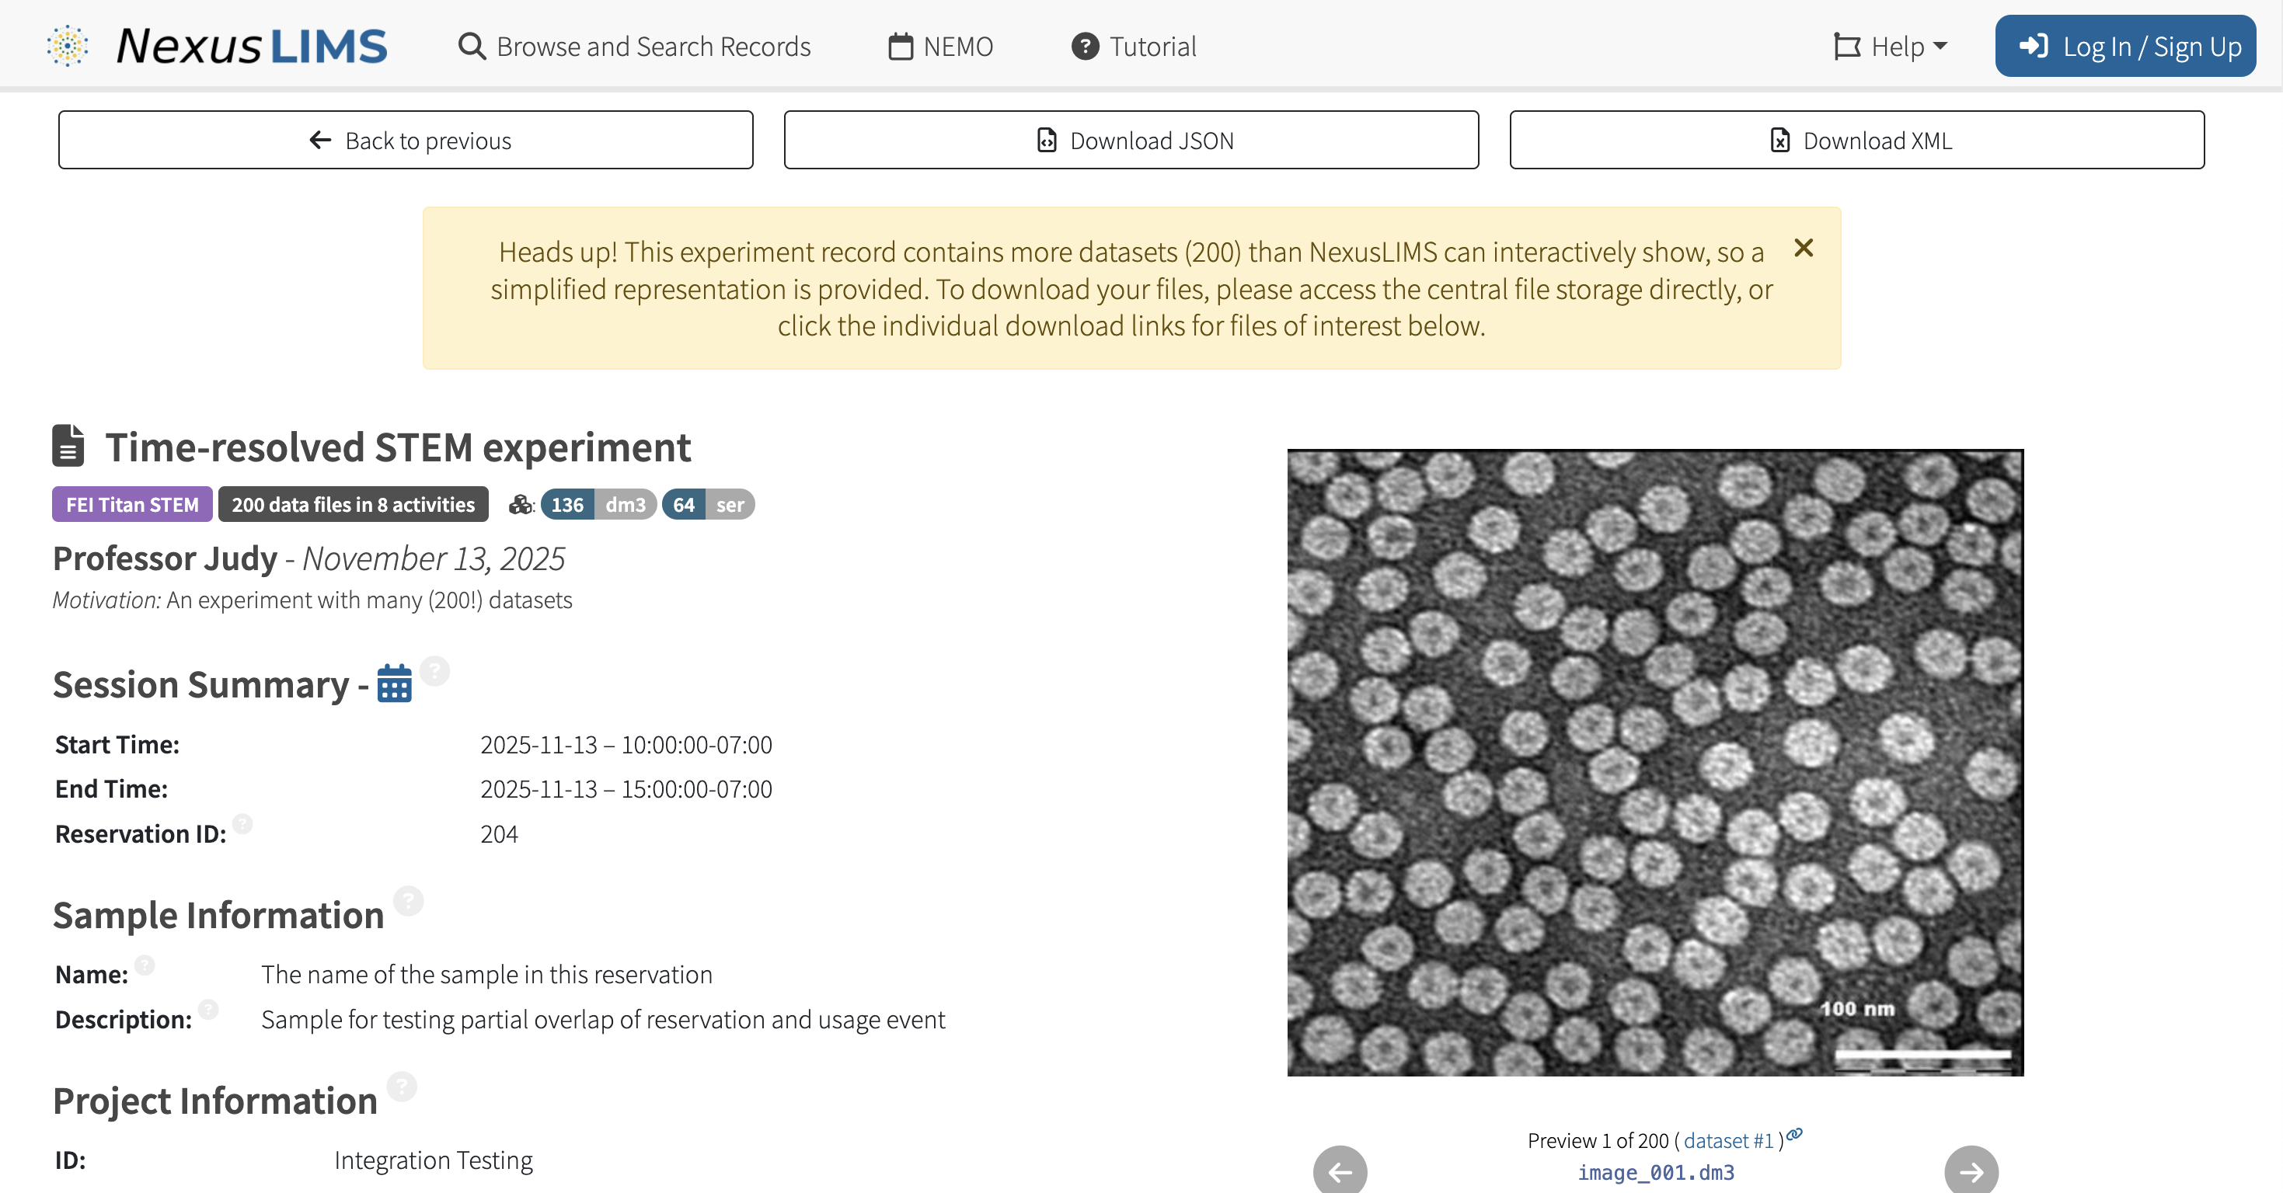Open Browse and Search Records
Screen dimensions: 2283x1193
click(x=635, y=46)
